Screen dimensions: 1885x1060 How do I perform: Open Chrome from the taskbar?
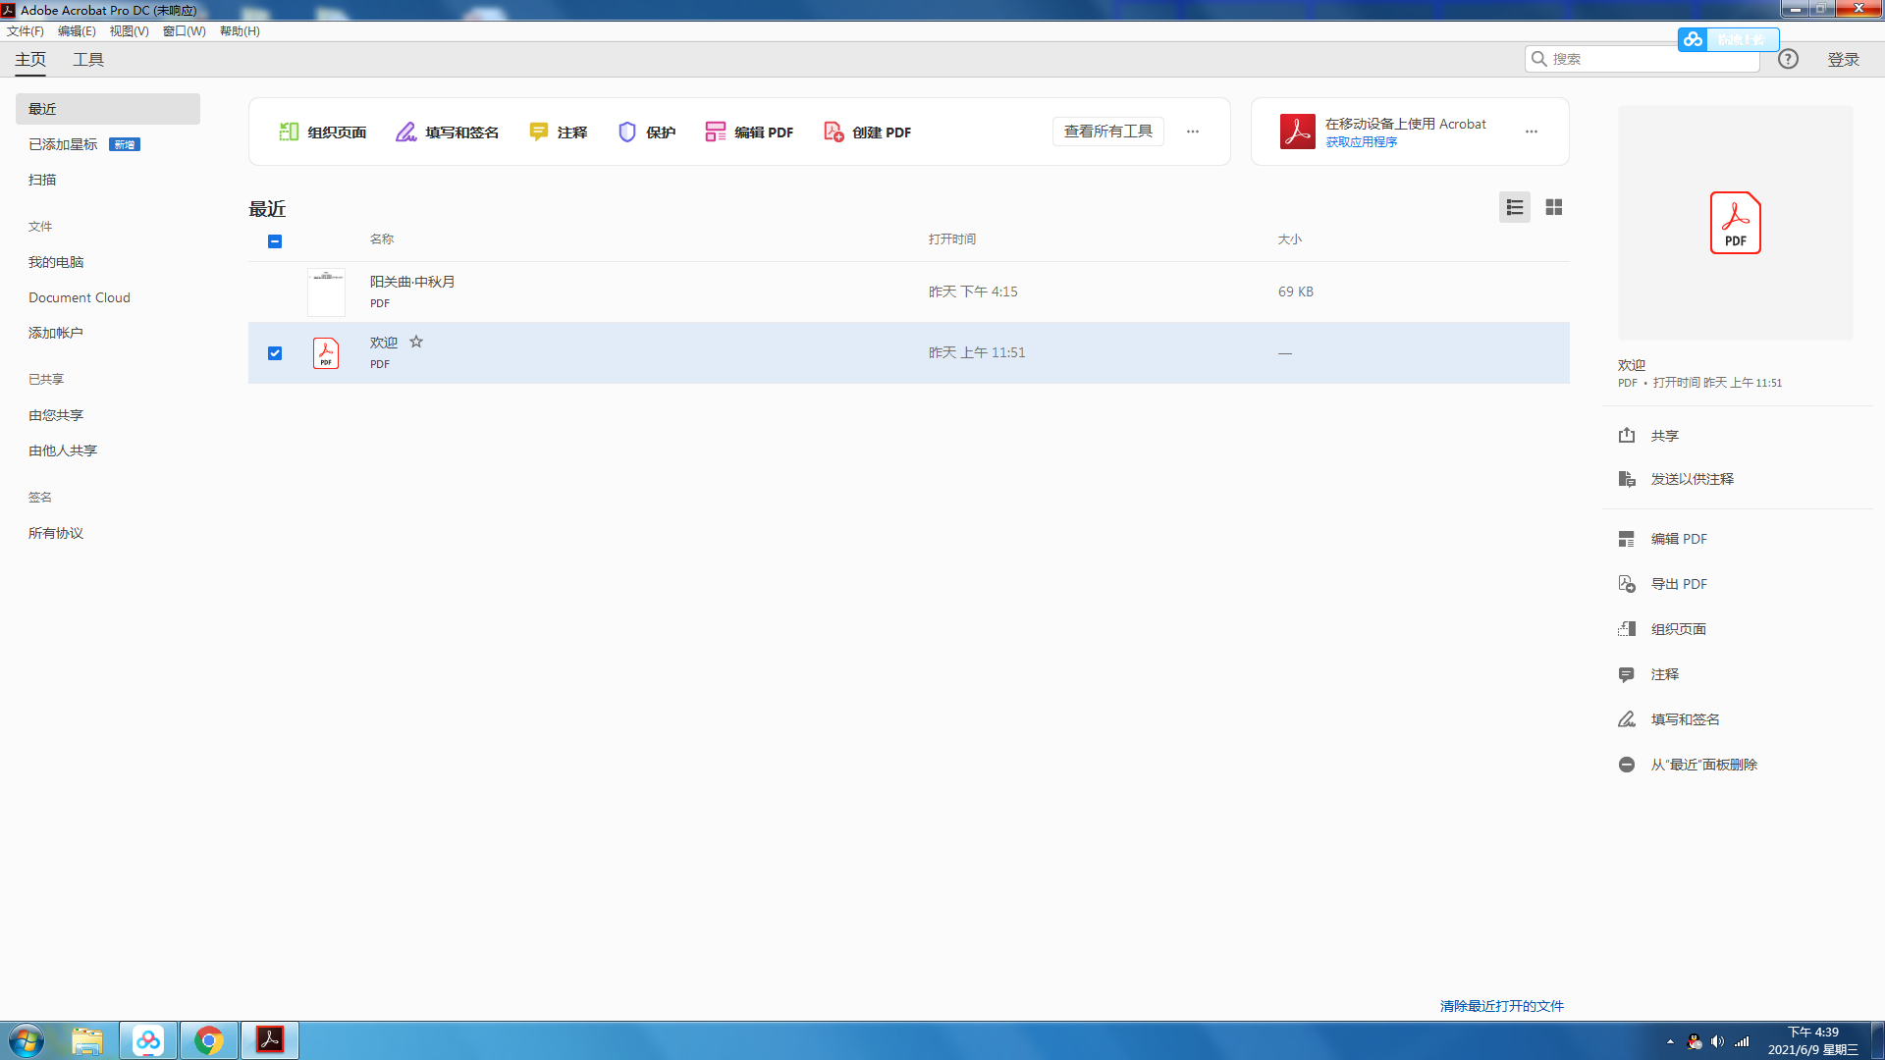208,1040
